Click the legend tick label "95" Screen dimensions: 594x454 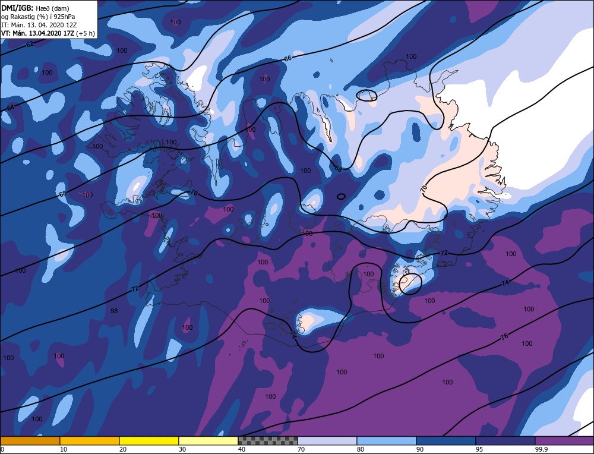click(479, 449)
